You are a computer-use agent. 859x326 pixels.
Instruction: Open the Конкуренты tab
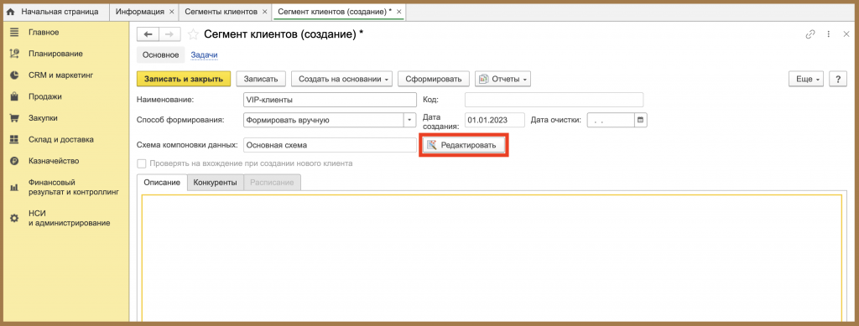tap(215, 183)
